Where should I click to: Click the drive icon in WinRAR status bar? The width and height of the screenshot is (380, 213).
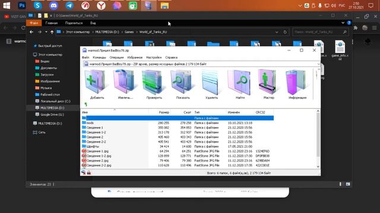[x=84, y=173]
